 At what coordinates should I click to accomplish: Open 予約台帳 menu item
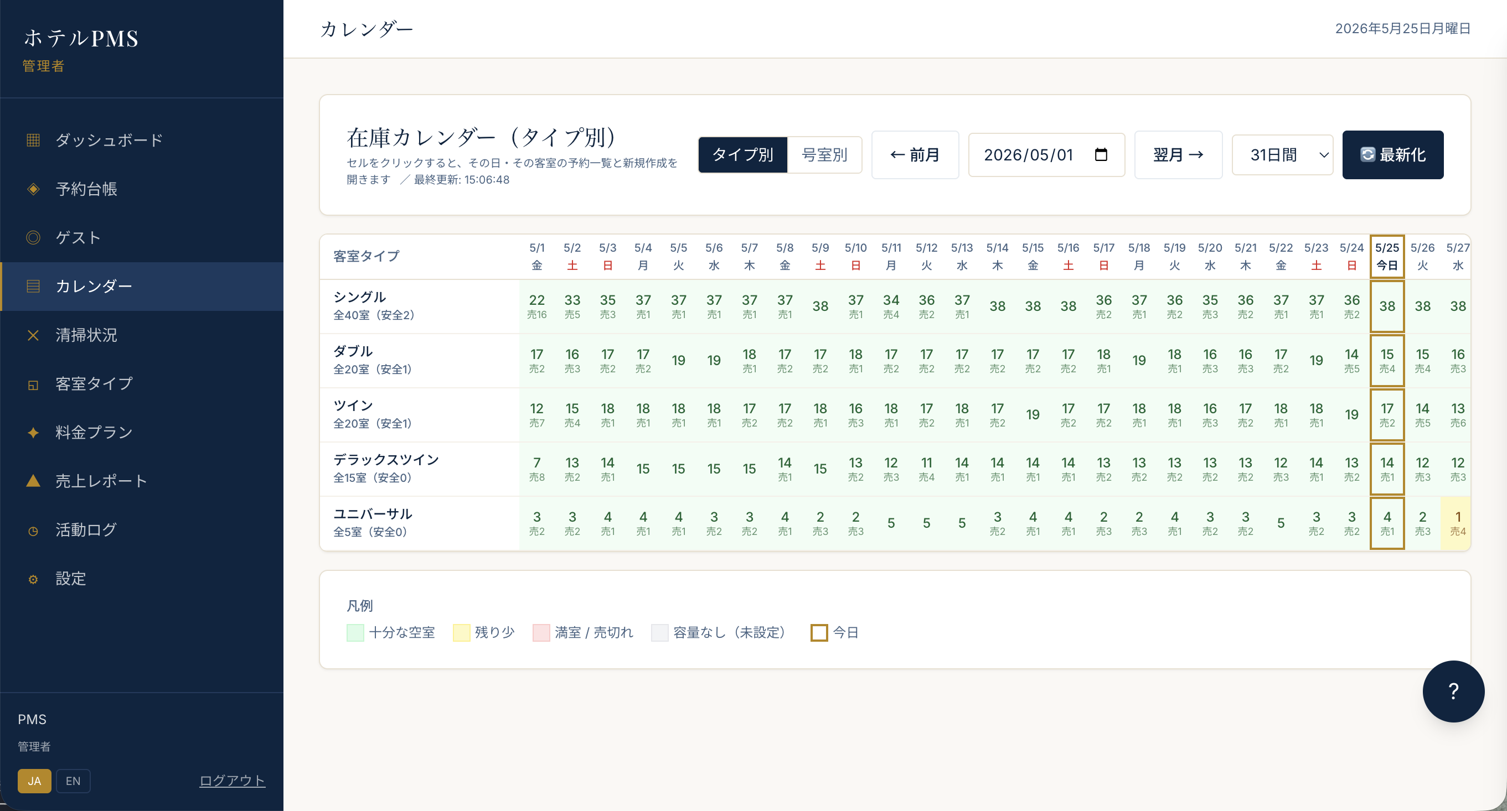(142, 189)
